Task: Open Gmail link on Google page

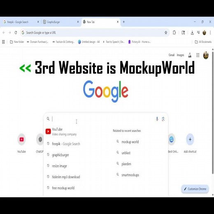Action: 172,55
